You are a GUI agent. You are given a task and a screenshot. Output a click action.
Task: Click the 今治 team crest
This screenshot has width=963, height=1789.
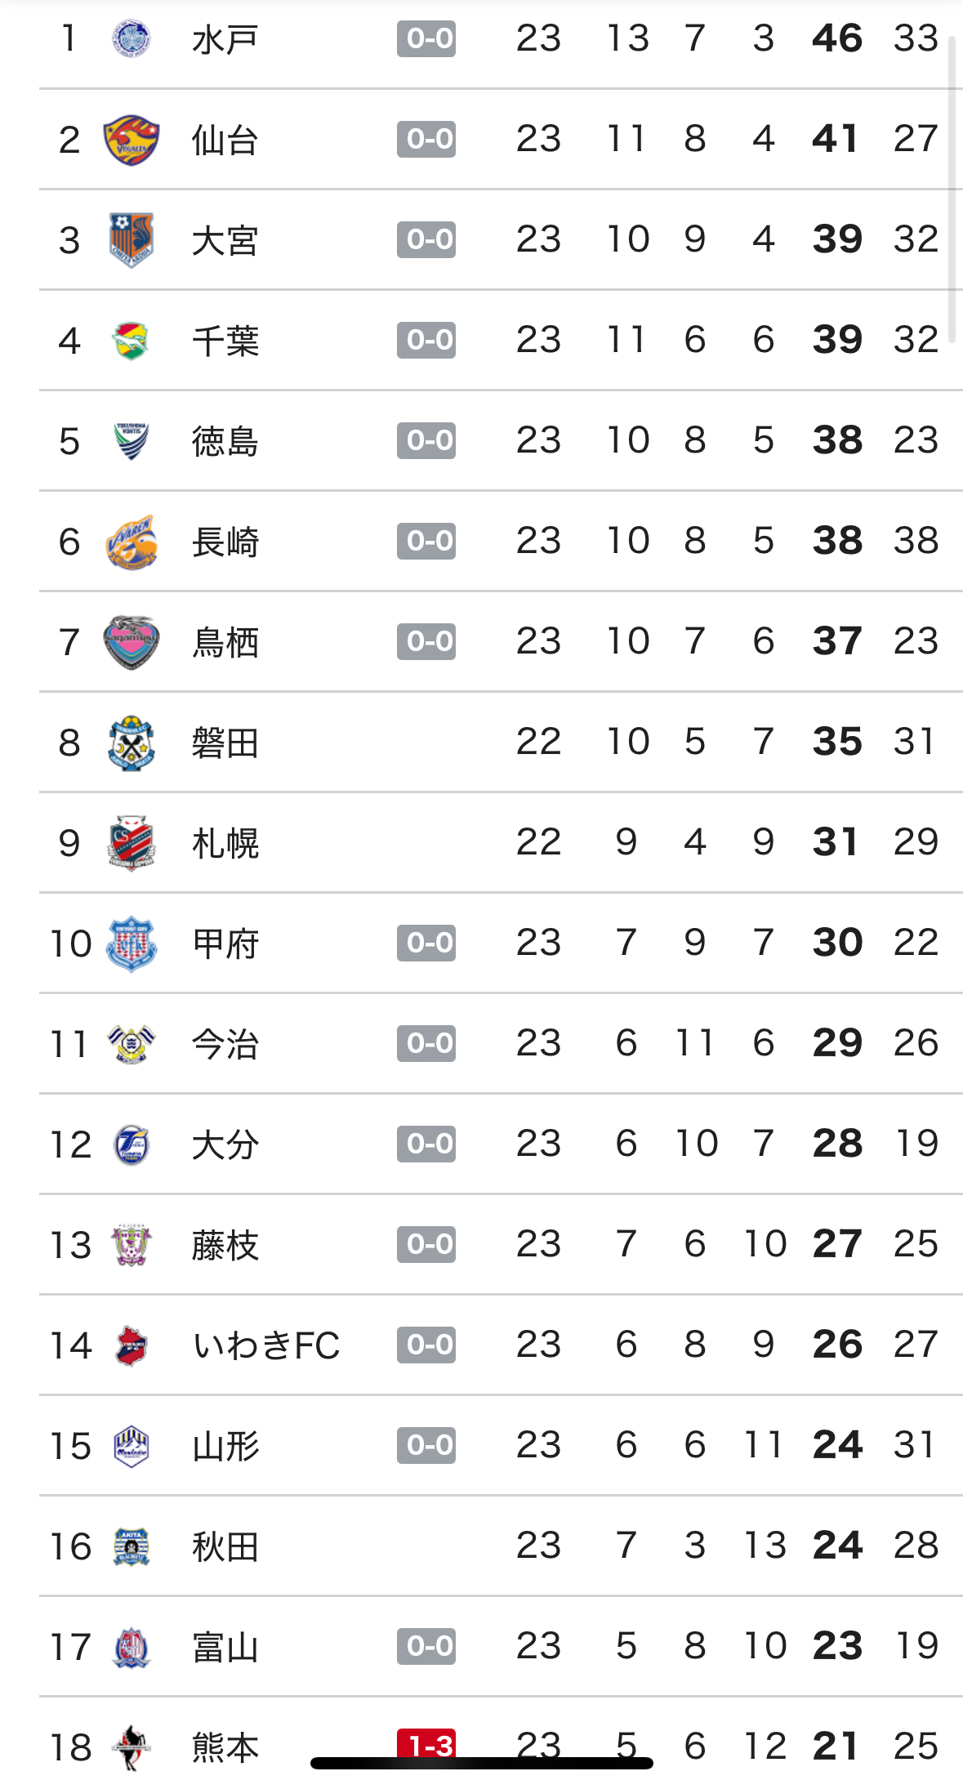click(x=131, y=1044)
